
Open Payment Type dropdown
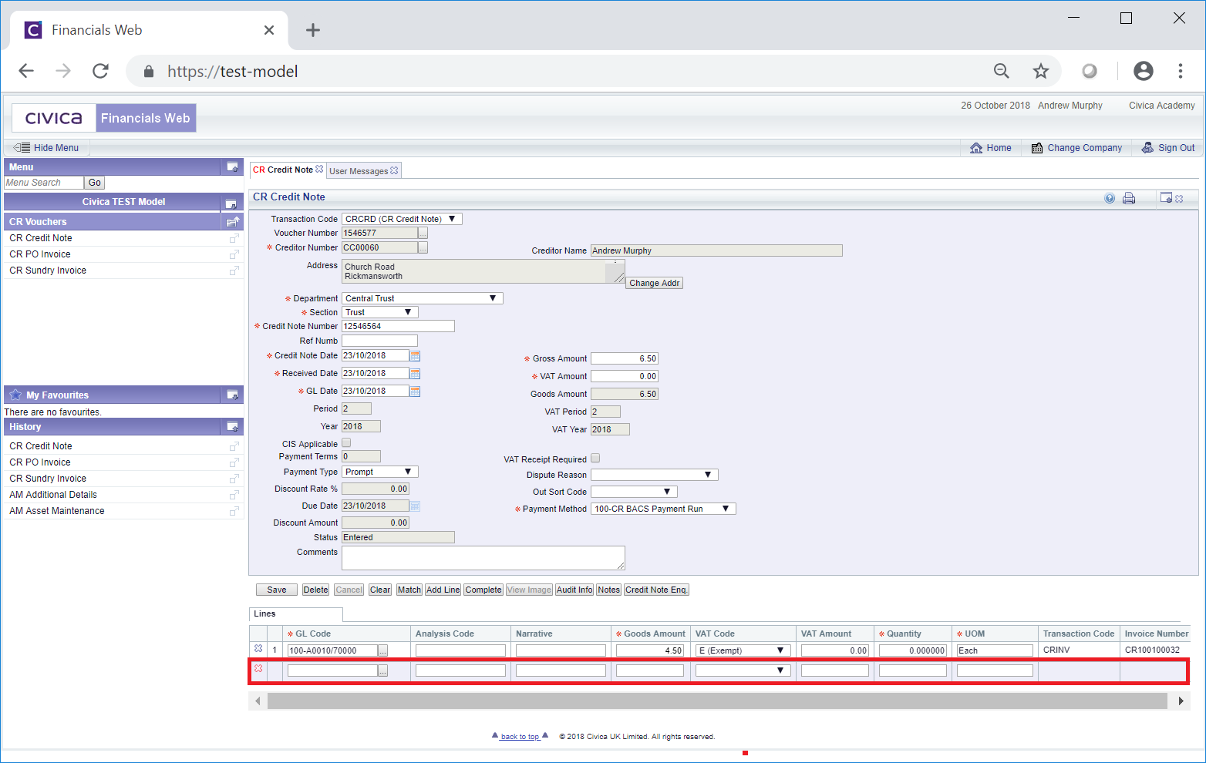[380, 472]
